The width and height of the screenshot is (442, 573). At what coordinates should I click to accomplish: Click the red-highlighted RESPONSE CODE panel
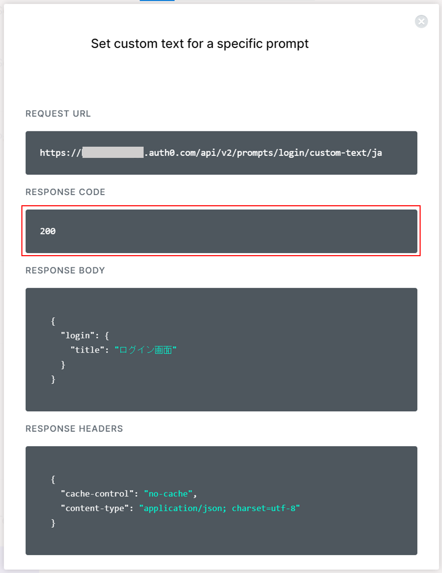tap(221, 231)
